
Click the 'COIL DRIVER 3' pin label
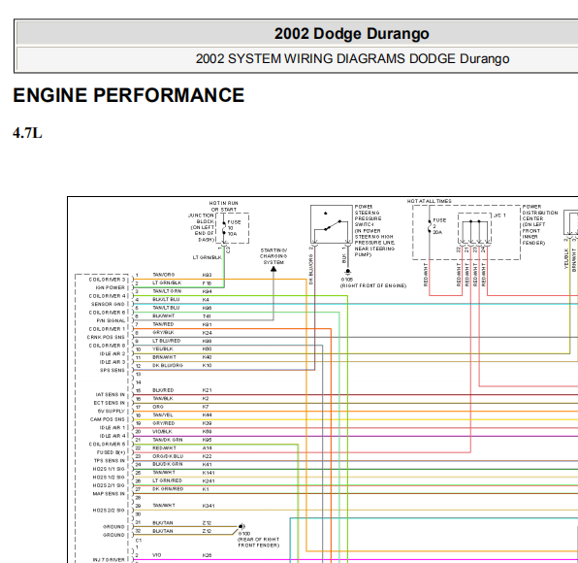[x=107, y=280]
